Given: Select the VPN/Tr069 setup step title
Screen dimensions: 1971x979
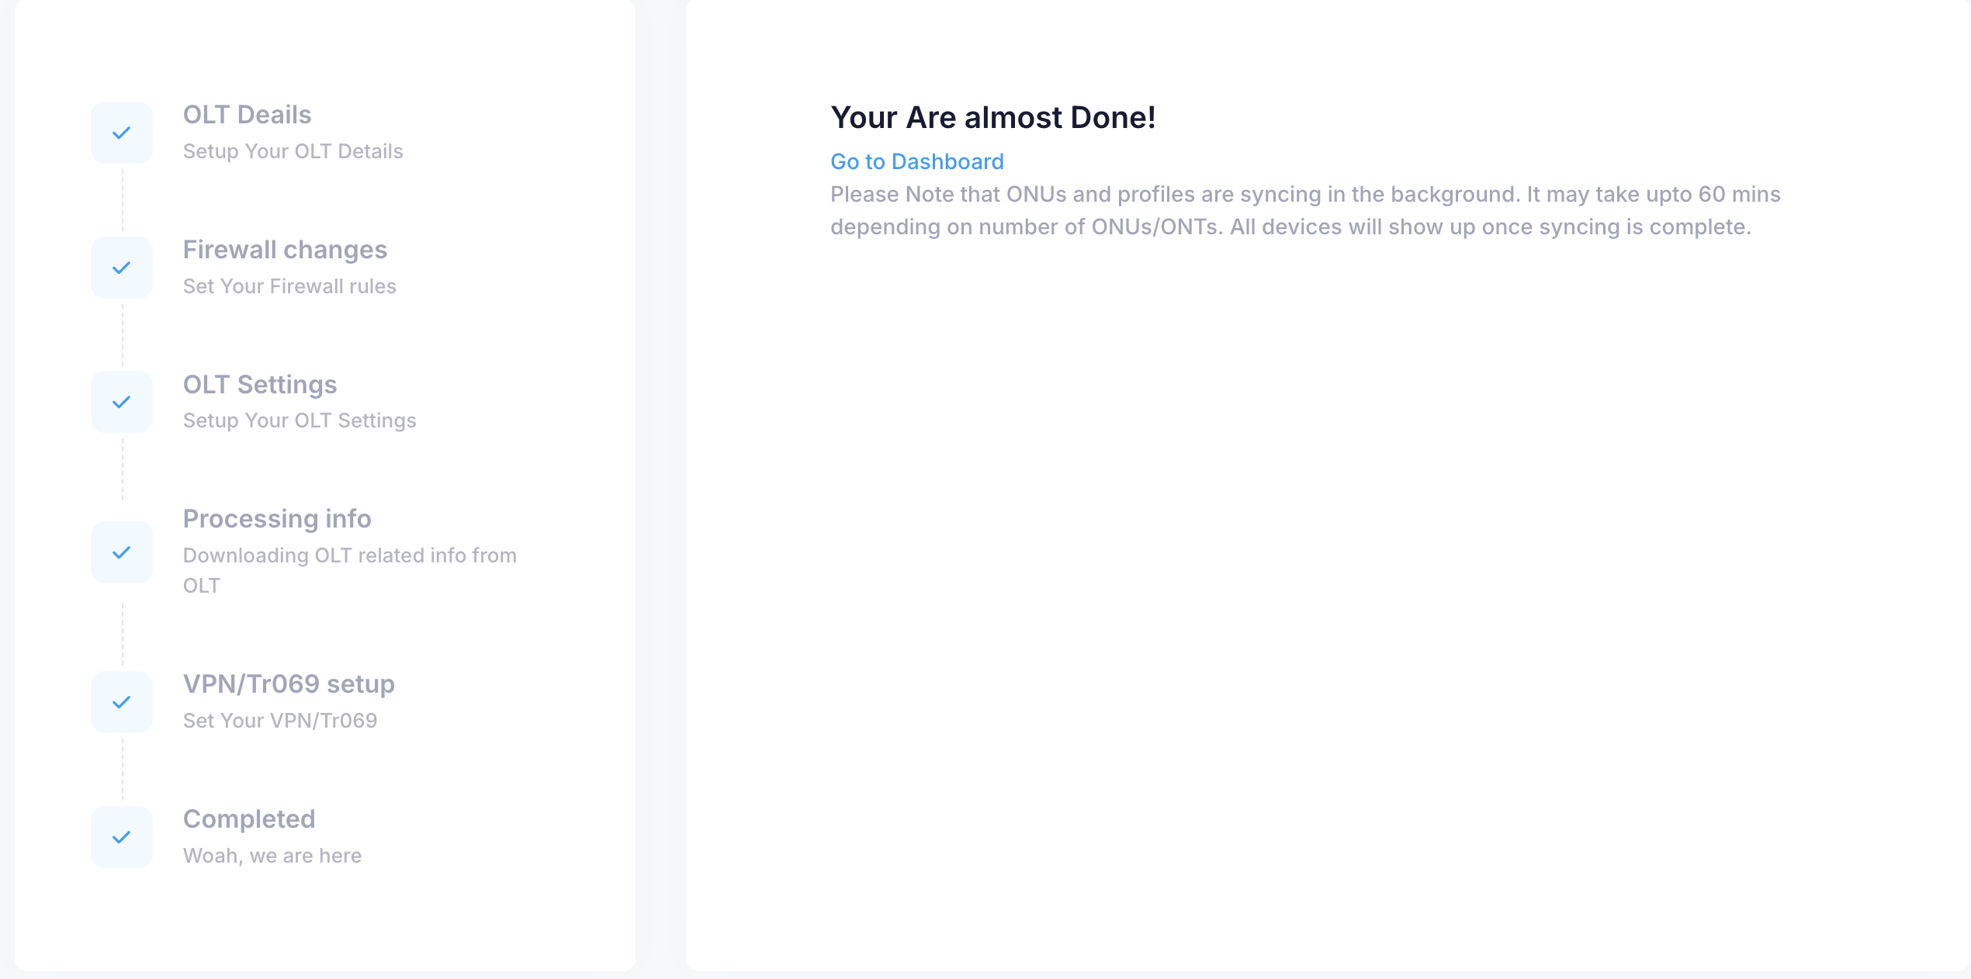Looking at the screenshot, I should [x=289, y=684].
